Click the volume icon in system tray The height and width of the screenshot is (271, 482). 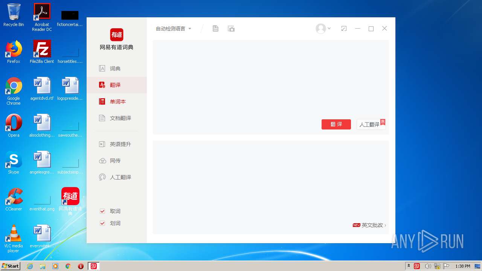(428, 266)
